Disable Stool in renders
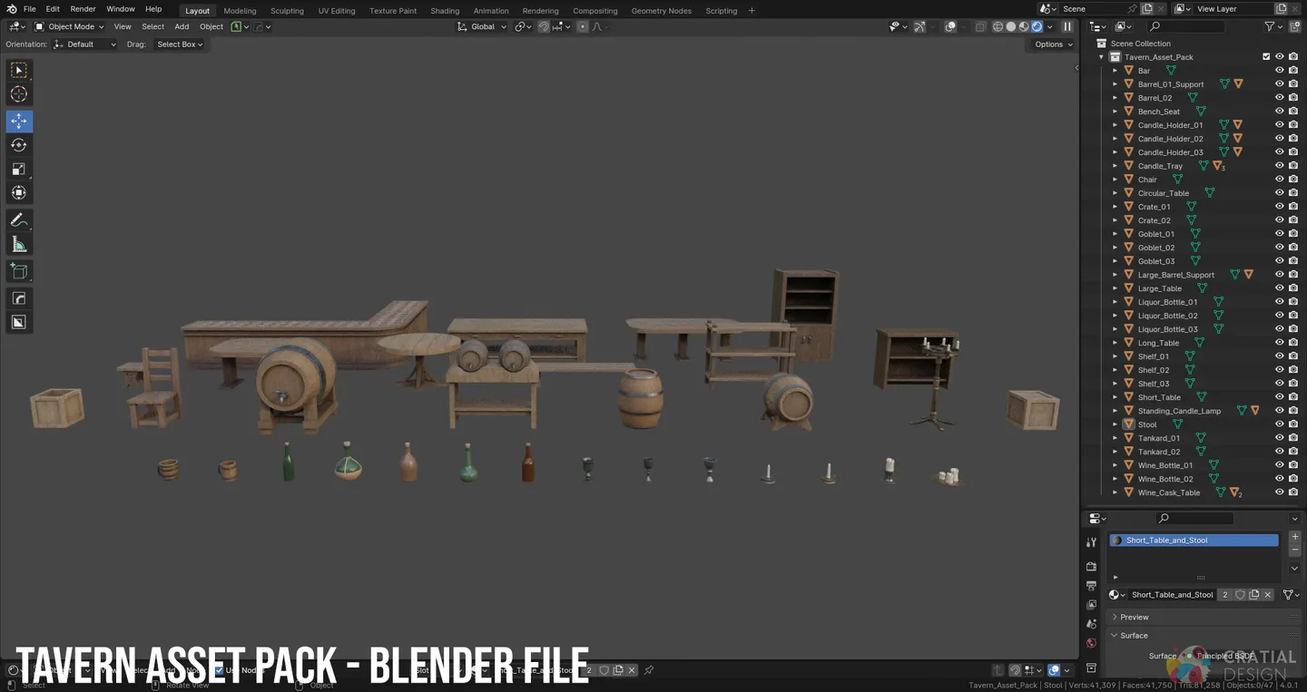 (1292, 424)
